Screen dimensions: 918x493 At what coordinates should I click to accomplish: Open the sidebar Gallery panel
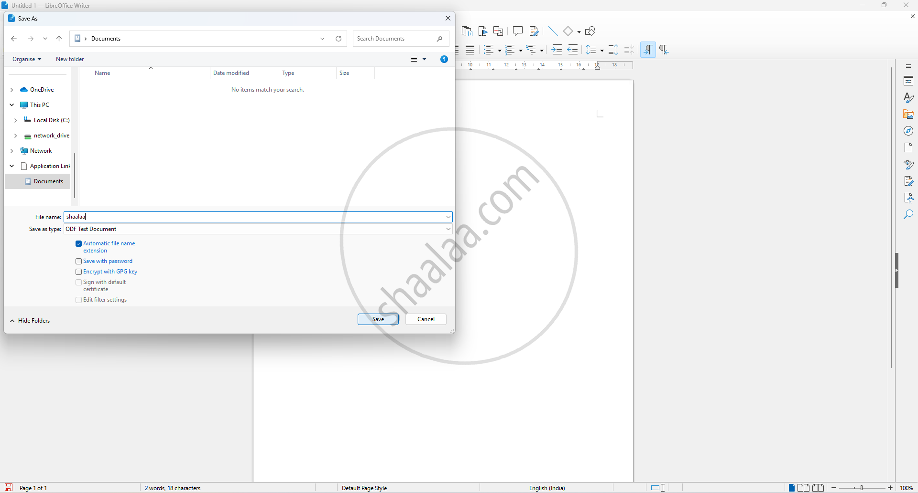point(908,115)
